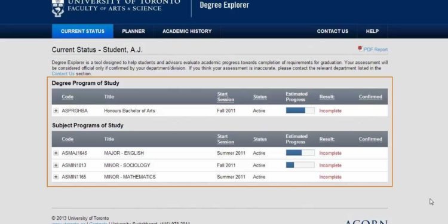Expand the MINOR - MATHEMATICS row
This screenshot has height=224, width=448.
(x=56, y=177)
